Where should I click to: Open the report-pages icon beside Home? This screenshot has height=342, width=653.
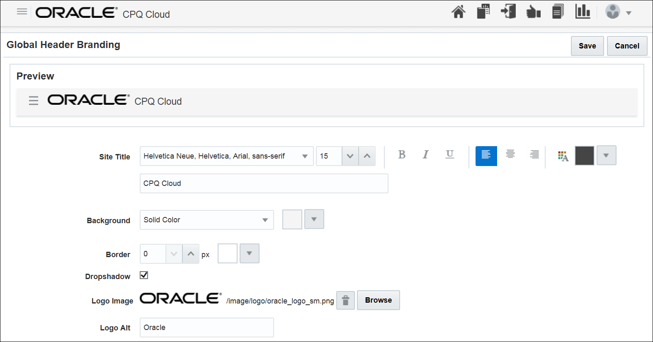483,12
